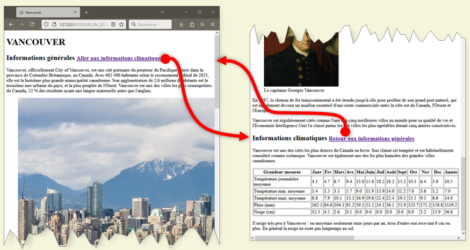Viewport: 470px width, 250px height.
Task: Click the browser back arrow
Action: (10, 25)
